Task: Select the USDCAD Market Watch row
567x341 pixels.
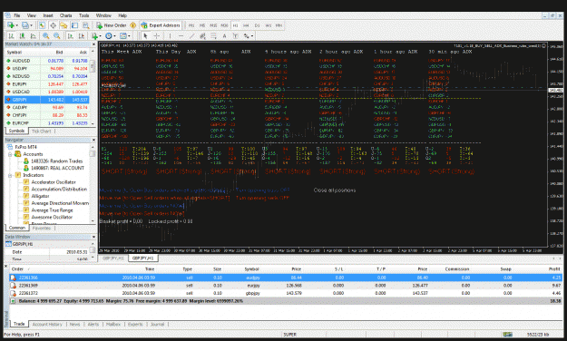Action: click(x=47, y=92)
